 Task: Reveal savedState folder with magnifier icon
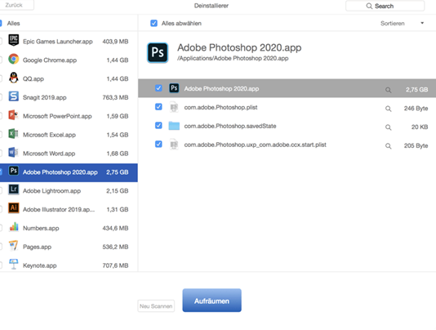coord(389,127)
